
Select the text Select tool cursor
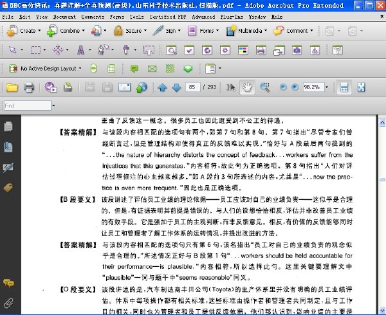pyautogui.click(x=231, y=87)
